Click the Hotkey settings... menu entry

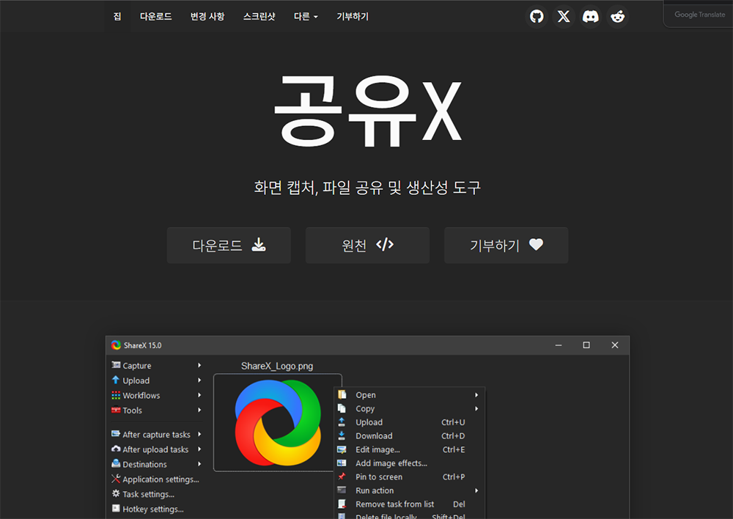(153, 509)
